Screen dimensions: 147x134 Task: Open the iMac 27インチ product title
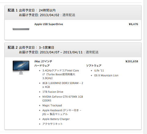click(x=43, y=61)
